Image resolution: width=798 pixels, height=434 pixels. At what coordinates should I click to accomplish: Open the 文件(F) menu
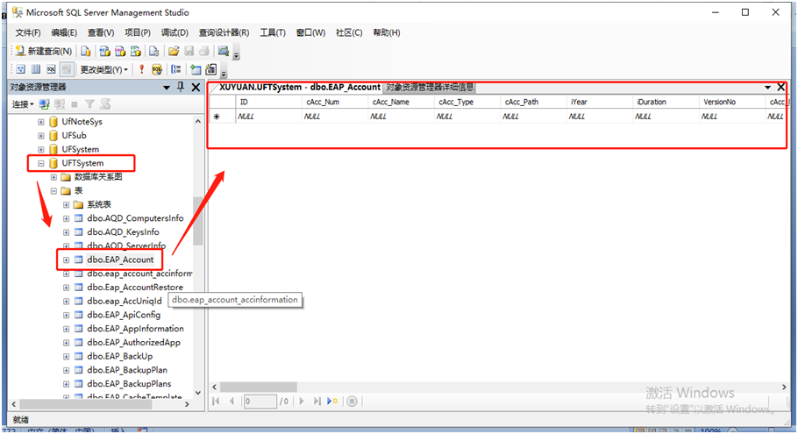point(28,32)
